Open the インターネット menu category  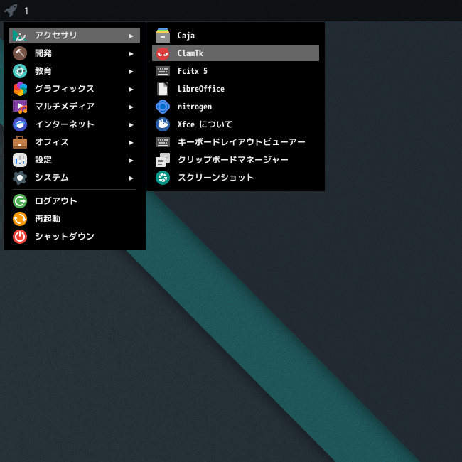click(75, 124)
